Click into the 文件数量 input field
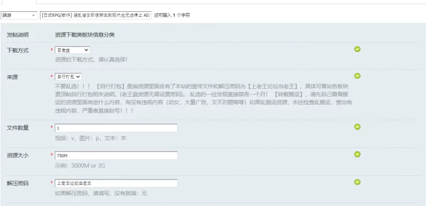The image size is (426, 206). [x=116, y=128]
